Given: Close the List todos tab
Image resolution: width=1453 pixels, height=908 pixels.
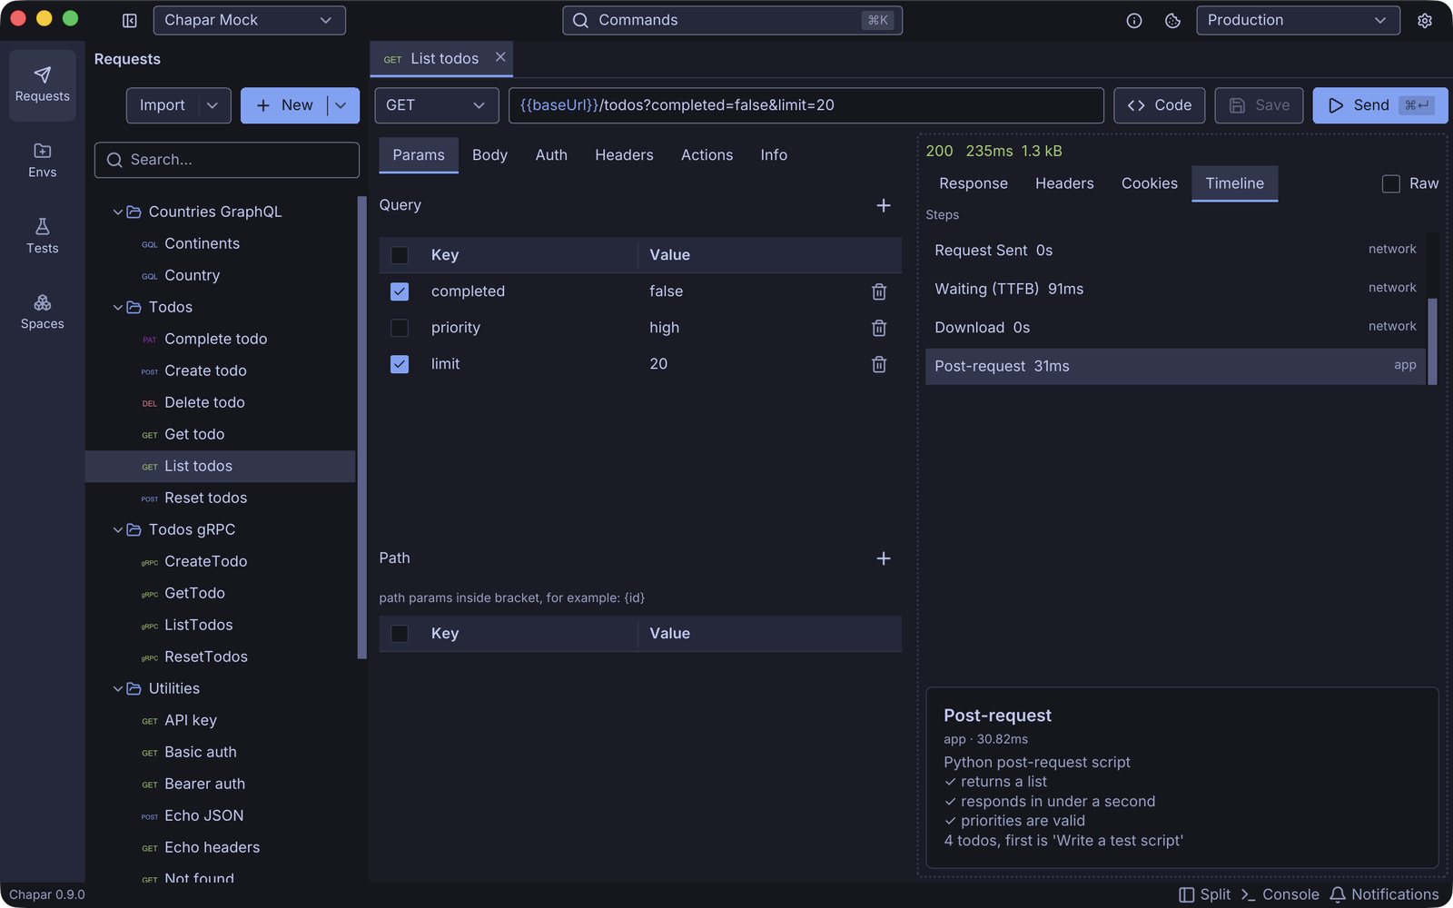Looking at the screenshot, I should pyautogui.click(x=500, y=57).
